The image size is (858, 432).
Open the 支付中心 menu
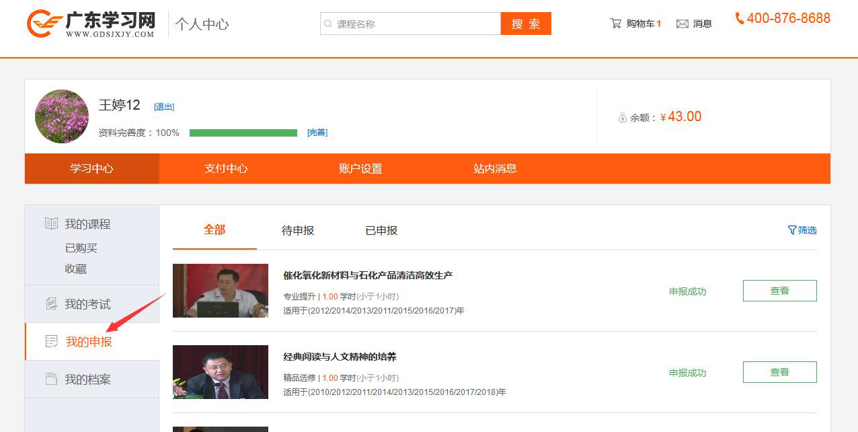coord(226,168)
